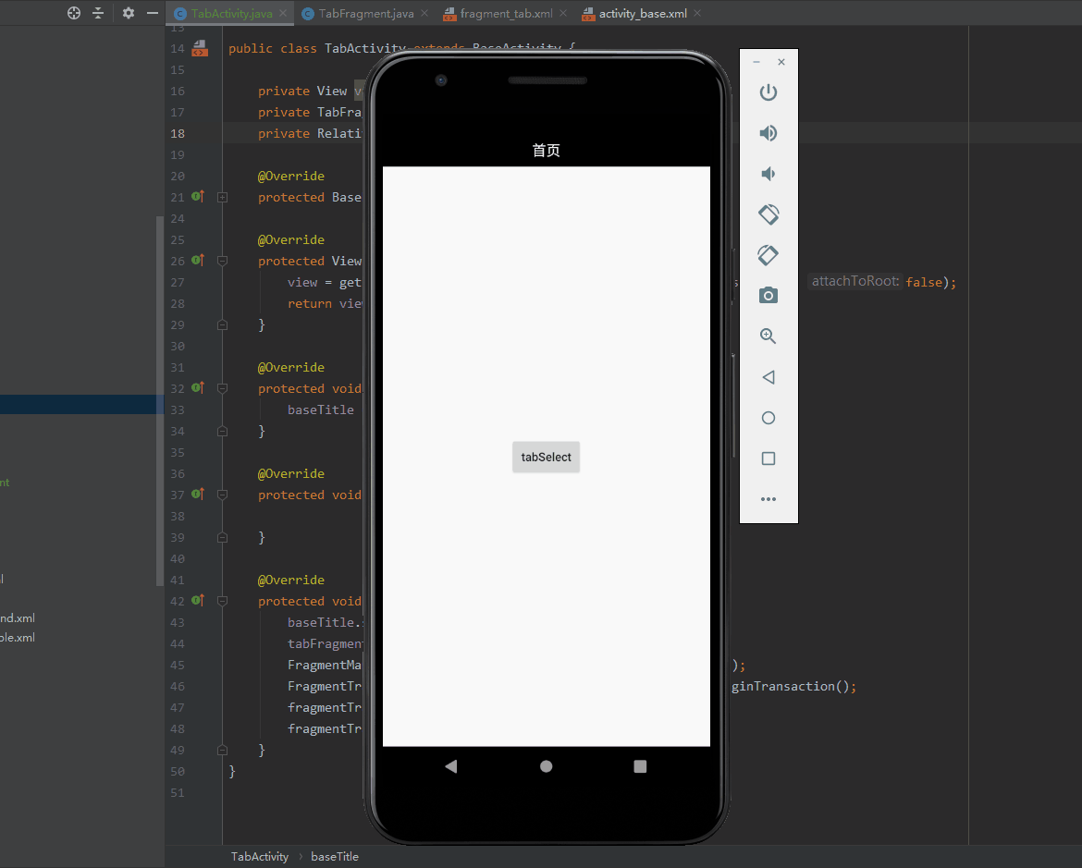Click the override gutter icon on line 37
1082x868 pixels.
tap(198, 494)
